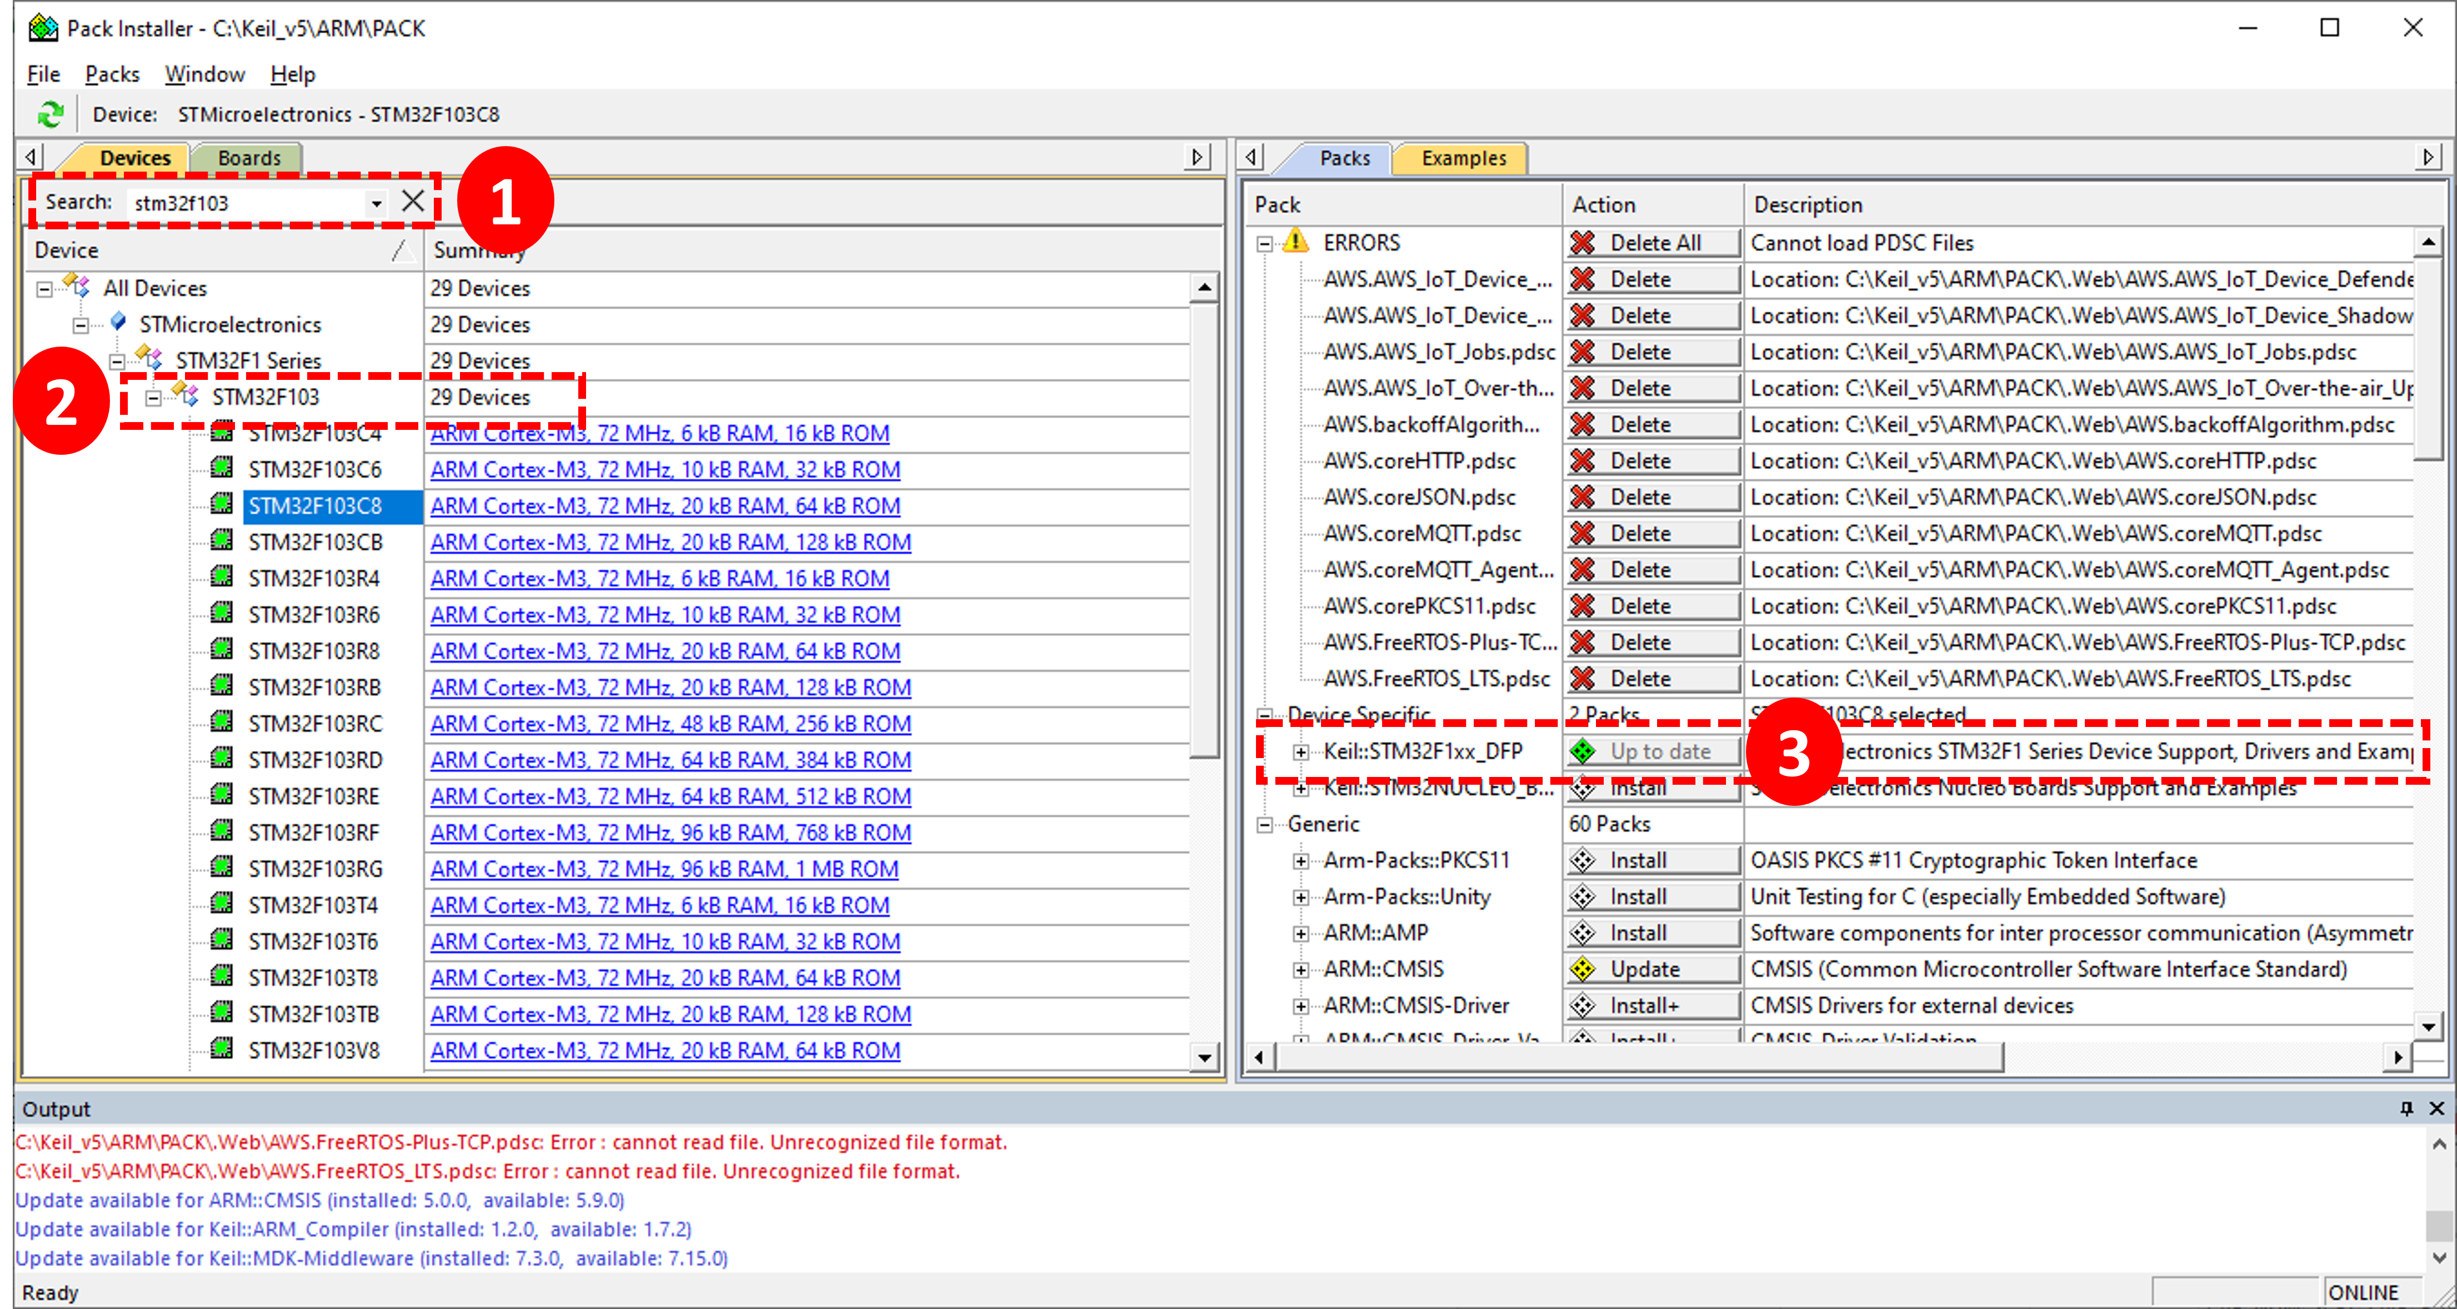Click the STM32F1 Series family icon
The image size is (2457, 1309).
tap(149, 358)
